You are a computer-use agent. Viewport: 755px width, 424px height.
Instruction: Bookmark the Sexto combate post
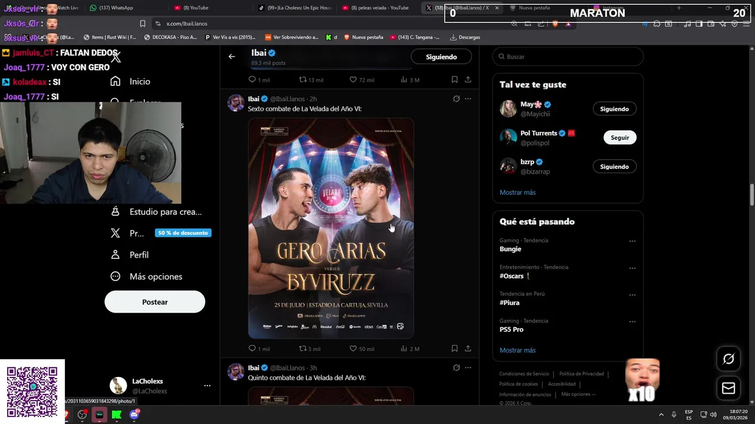click(454, 349)
